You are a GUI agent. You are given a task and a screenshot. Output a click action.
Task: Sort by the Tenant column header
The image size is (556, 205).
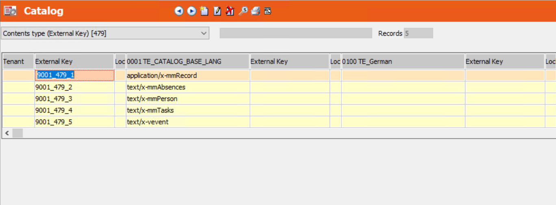(x=18, y=61)
